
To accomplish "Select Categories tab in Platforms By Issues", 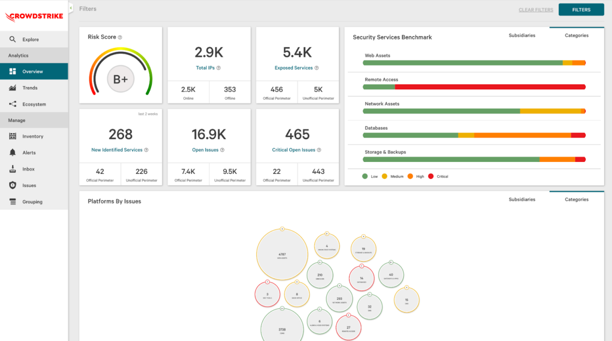I will [x=576, y=200].
